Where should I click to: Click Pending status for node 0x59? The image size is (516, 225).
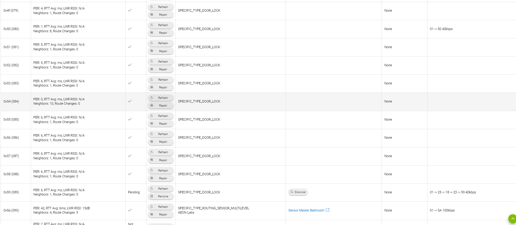[134, 192]
